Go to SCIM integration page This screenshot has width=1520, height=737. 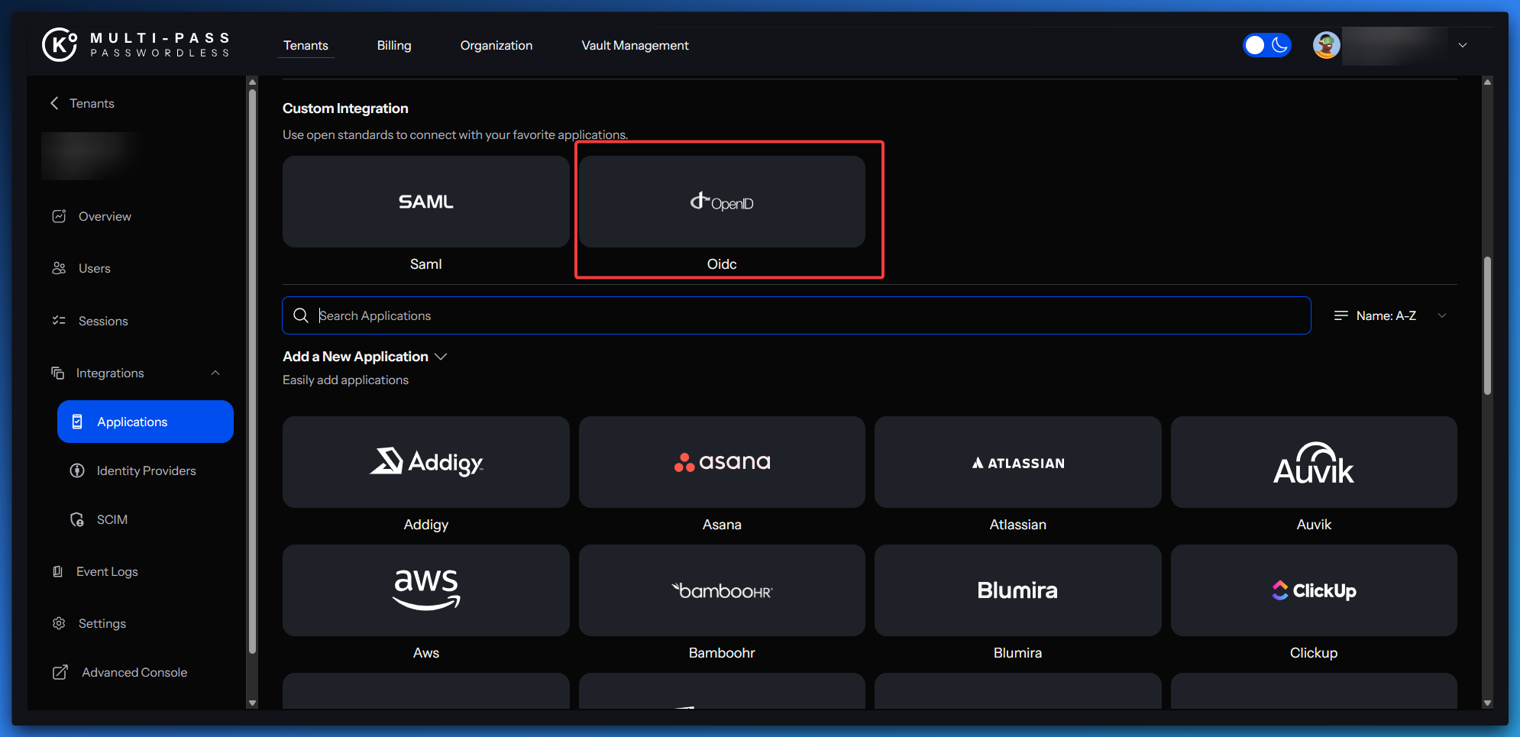(112, 519)
